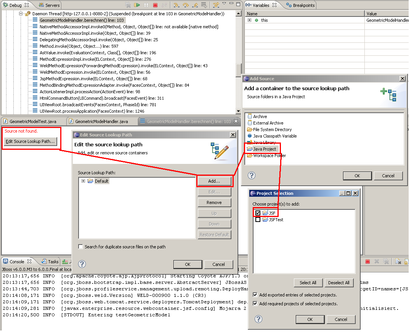Check the JSFTest project checkbox
The width and height of the screenshot is (409, 332).
tap(258, 220)
